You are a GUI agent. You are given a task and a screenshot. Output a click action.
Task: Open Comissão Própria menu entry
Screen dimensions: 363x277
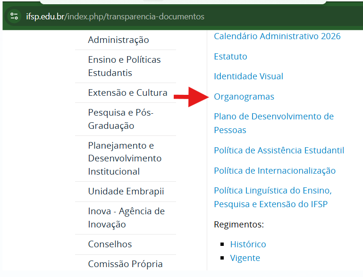[x=125, y=264]
